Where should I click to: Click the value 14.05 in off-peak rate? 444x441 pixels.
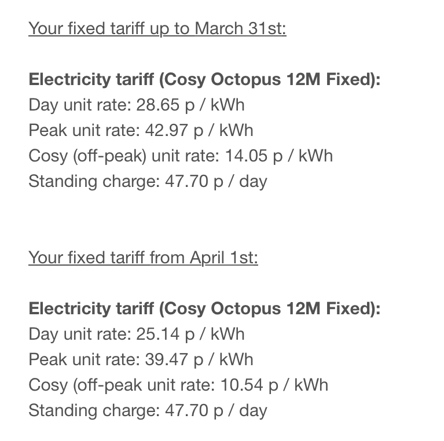pos(247,156)
